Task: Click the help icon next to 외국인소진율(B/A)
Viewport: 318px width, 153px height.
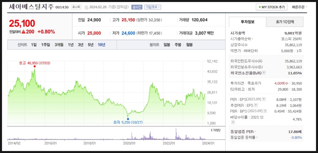Action: 264,73
